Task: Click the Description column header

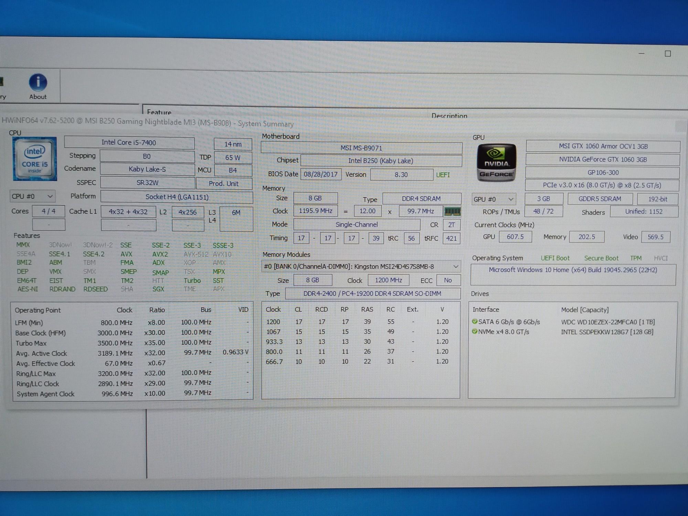Action: (x=449, y=116)
